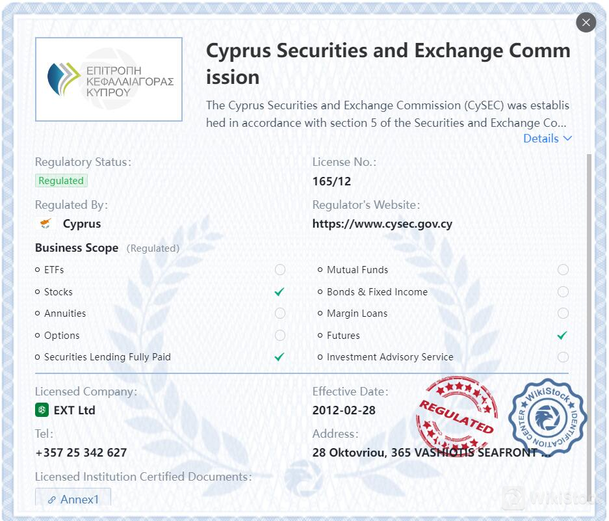The image size is (609, 521).
Task: Toggle the Margin Loans scope indicator
Action: click(x=563, y=314)
